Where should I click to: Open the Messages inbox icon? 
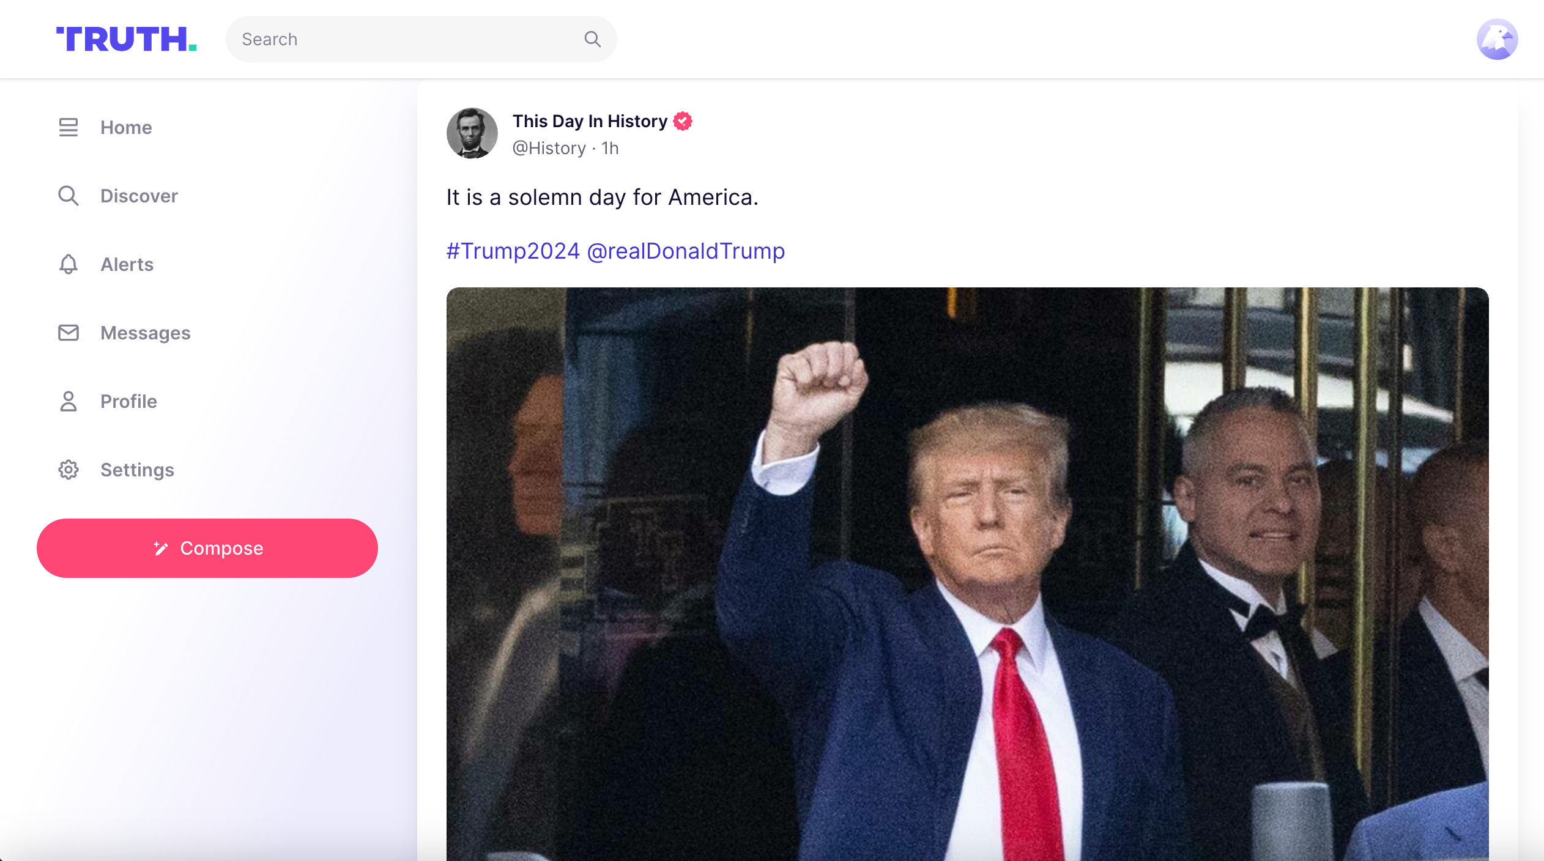click(x=68, y=332)
